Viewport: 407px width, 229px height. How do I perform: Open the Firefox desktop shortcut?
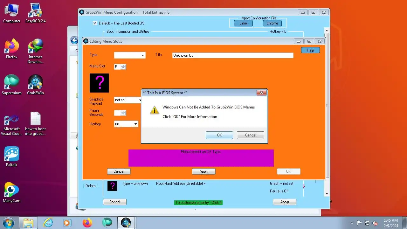coord(12,49)
